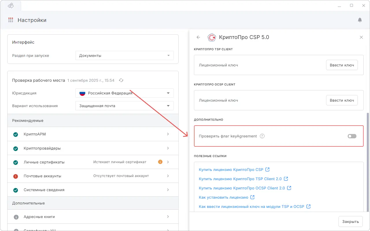Click the refresh icon for Проверка рабочего места
The image size is (370, 231).
click(121, 80)
